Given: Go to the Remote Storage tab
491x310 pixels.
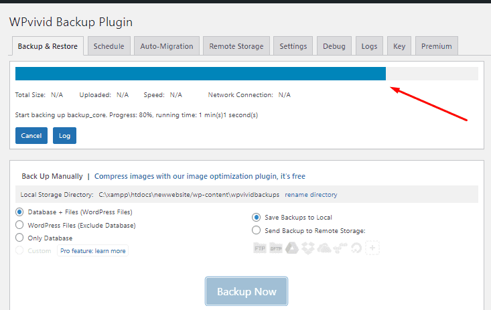Looking at the screenshot, I should click(236, 46).
